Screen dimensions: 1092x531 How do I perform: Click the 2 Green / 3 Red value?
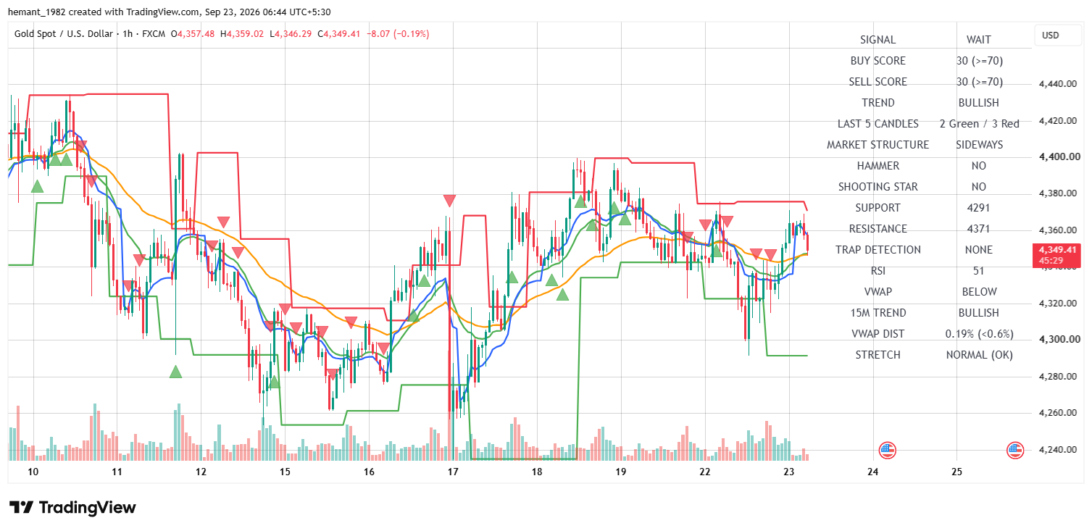tap(978, 124)
